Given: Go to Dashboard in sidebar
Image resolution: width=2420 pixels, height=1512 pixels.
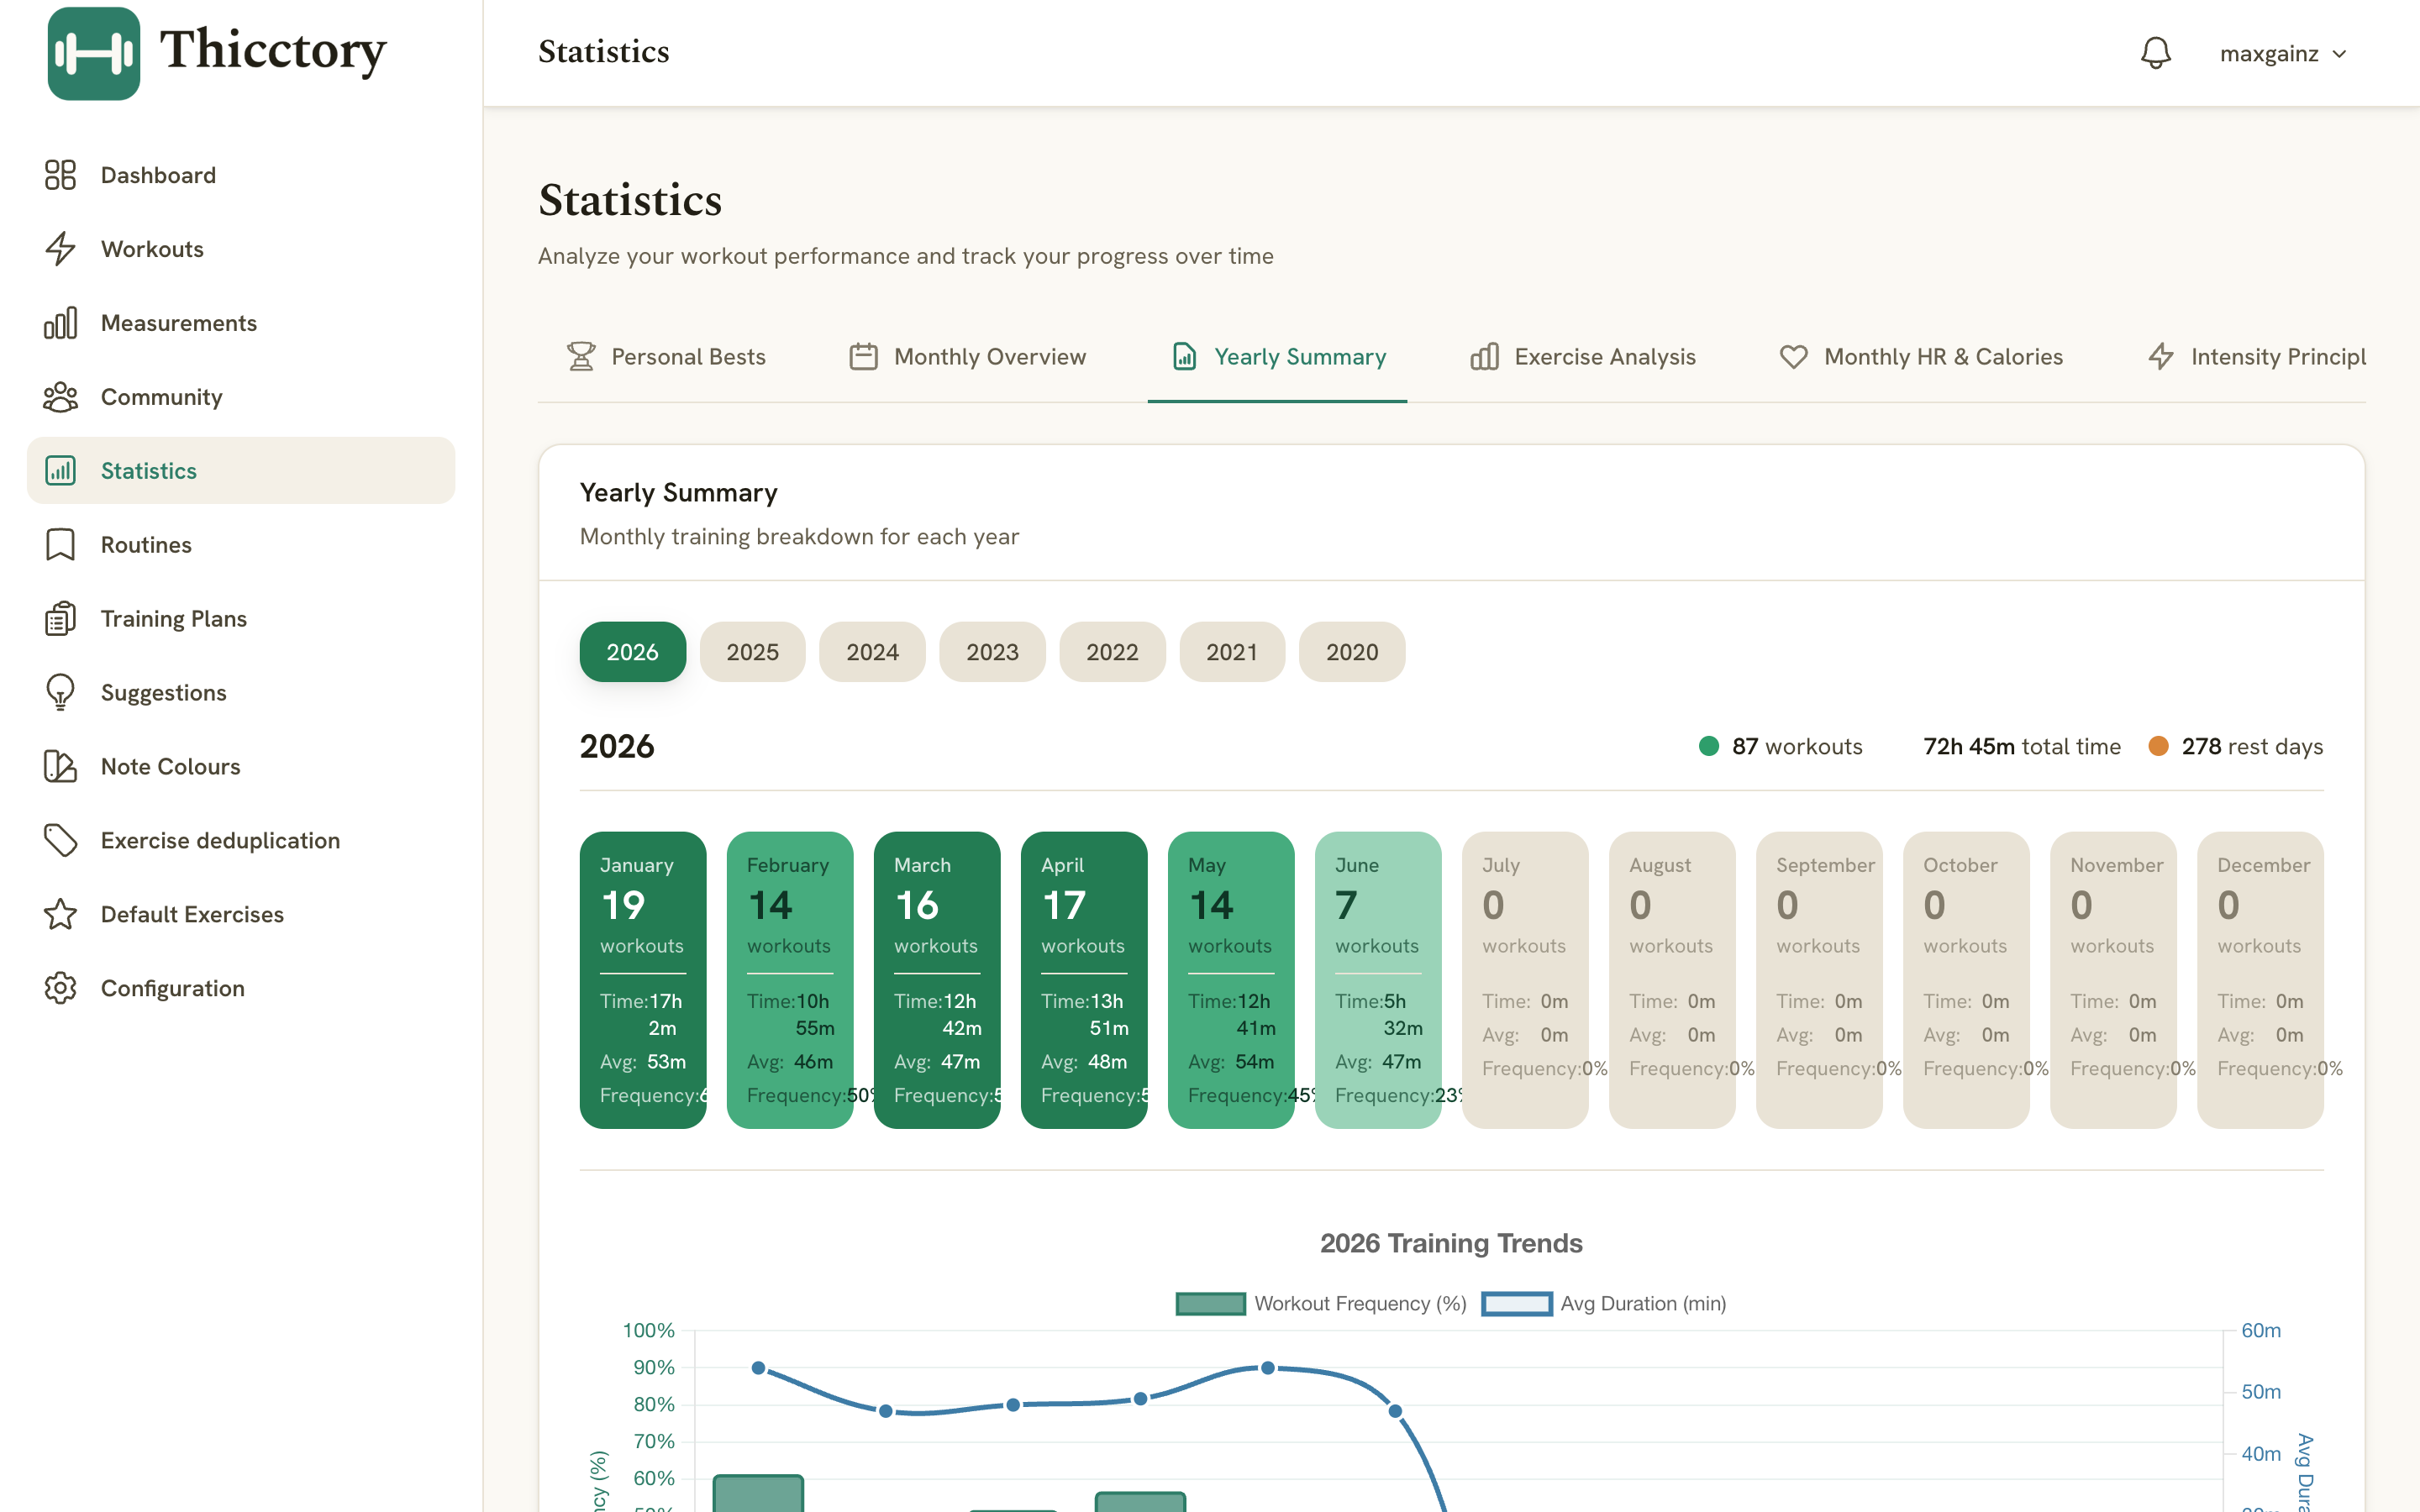Looking at the screenshot, I should 241,175.
